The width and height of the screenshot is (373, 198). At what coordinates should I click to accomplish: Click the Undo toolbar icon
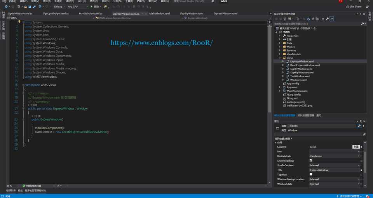[40, 7]
